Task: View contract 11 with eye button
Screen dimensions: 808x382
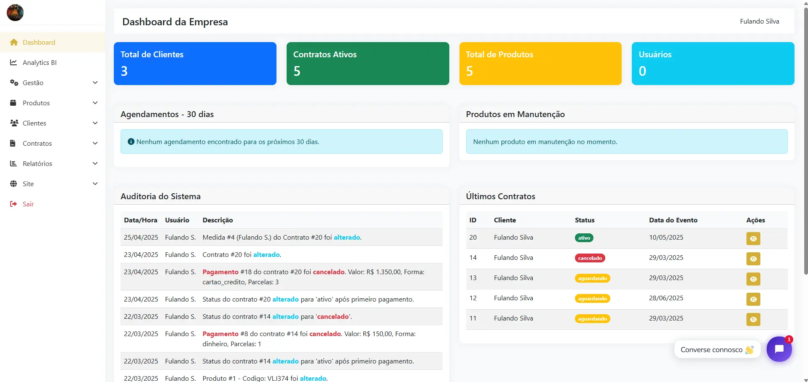Action: click(753, 319)
